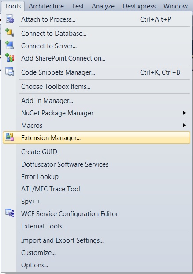The width and height of the screenshot is (193, 274).
Task: Click the Connect to Server icon
Action: pos(10,45)
